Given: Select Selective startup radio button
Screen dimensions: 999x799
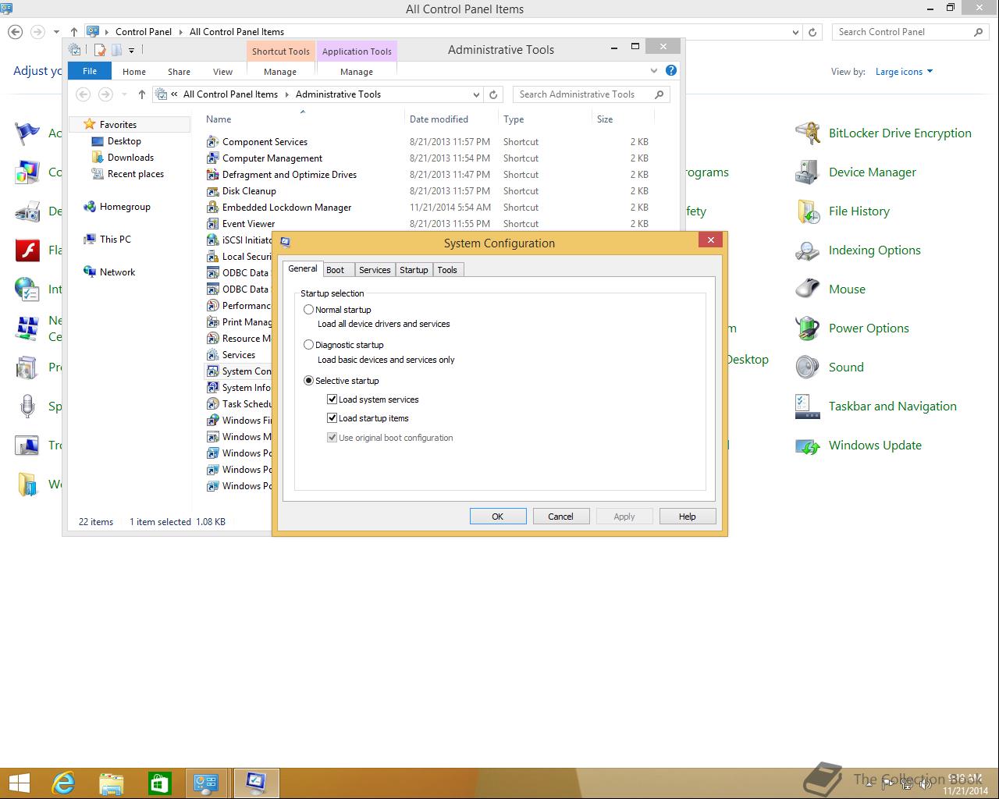Looking at the screenshot, I should (x=308, y=381).
